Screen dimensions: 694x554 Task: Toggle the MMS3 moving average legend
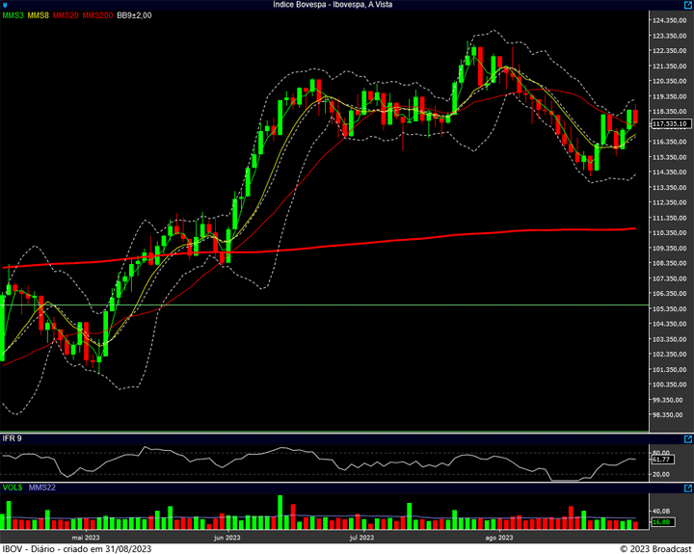click(13, 16)
